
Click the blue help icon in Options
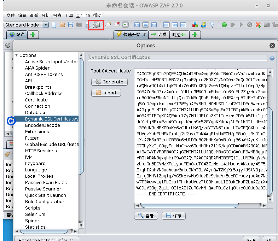pos(272,58)
